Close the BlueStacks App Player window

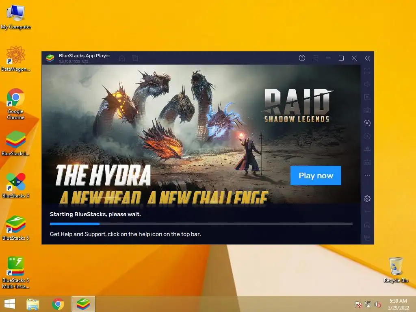coord(354,58)
